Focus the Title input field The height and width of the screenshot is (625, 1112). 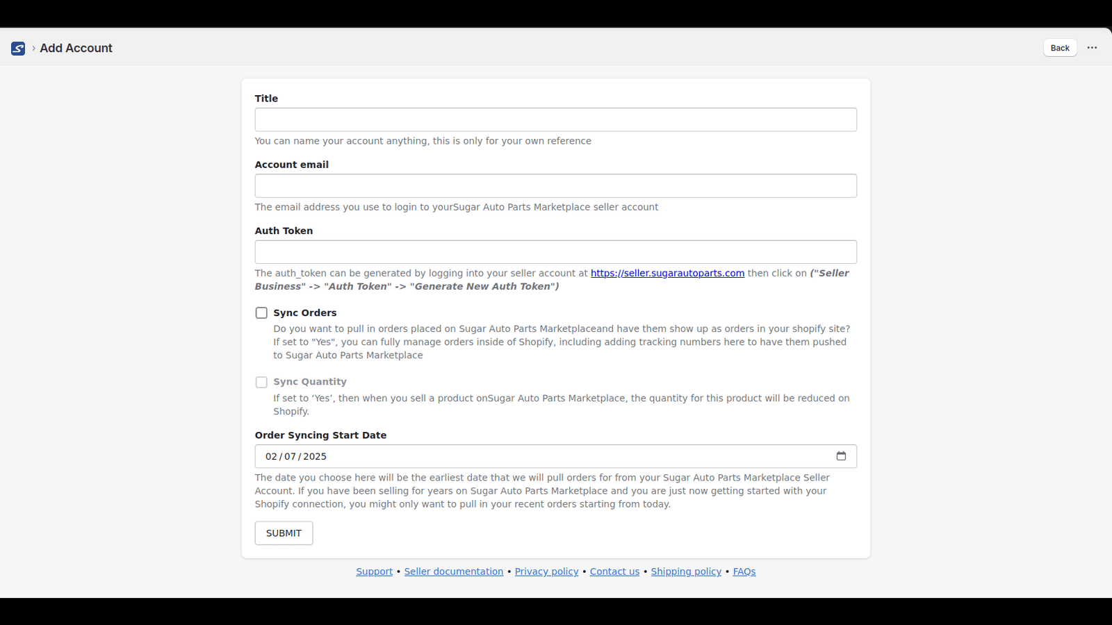(555, 119)
